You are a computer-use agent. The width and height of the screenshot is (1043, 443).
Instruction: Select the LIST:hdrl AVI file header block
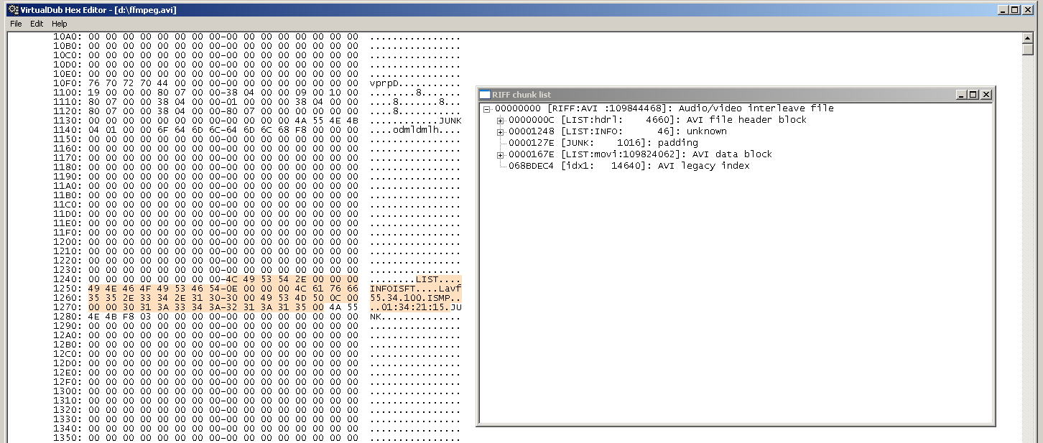click(x=657, y=120)
